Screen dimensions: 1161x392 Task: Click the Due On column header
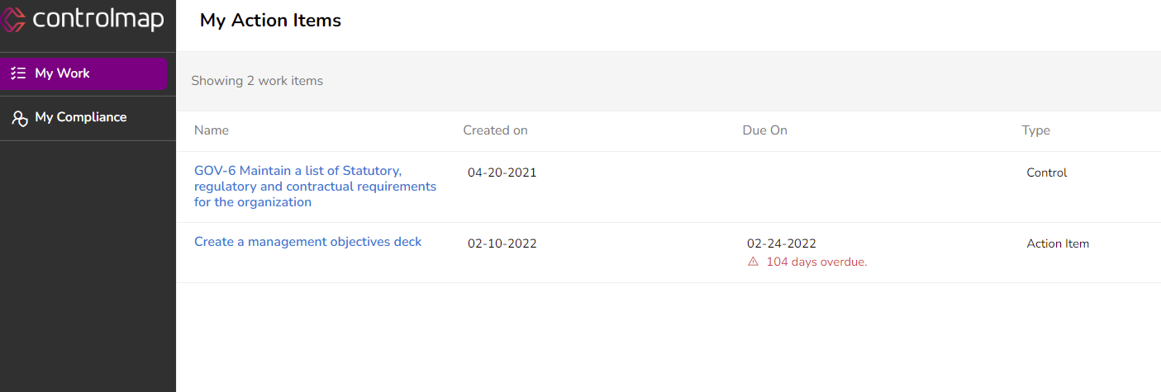coord(765,130)
